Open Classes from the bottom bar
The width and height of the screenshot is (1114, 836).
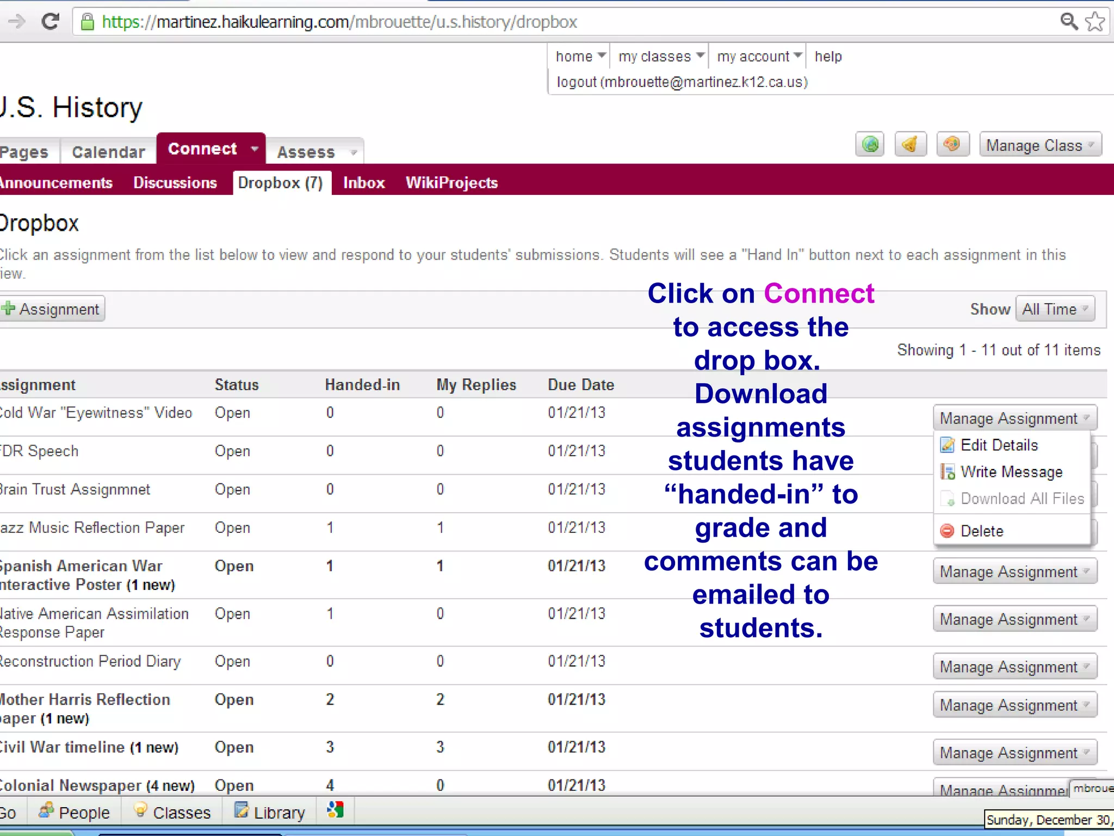[x=172, y=812]
